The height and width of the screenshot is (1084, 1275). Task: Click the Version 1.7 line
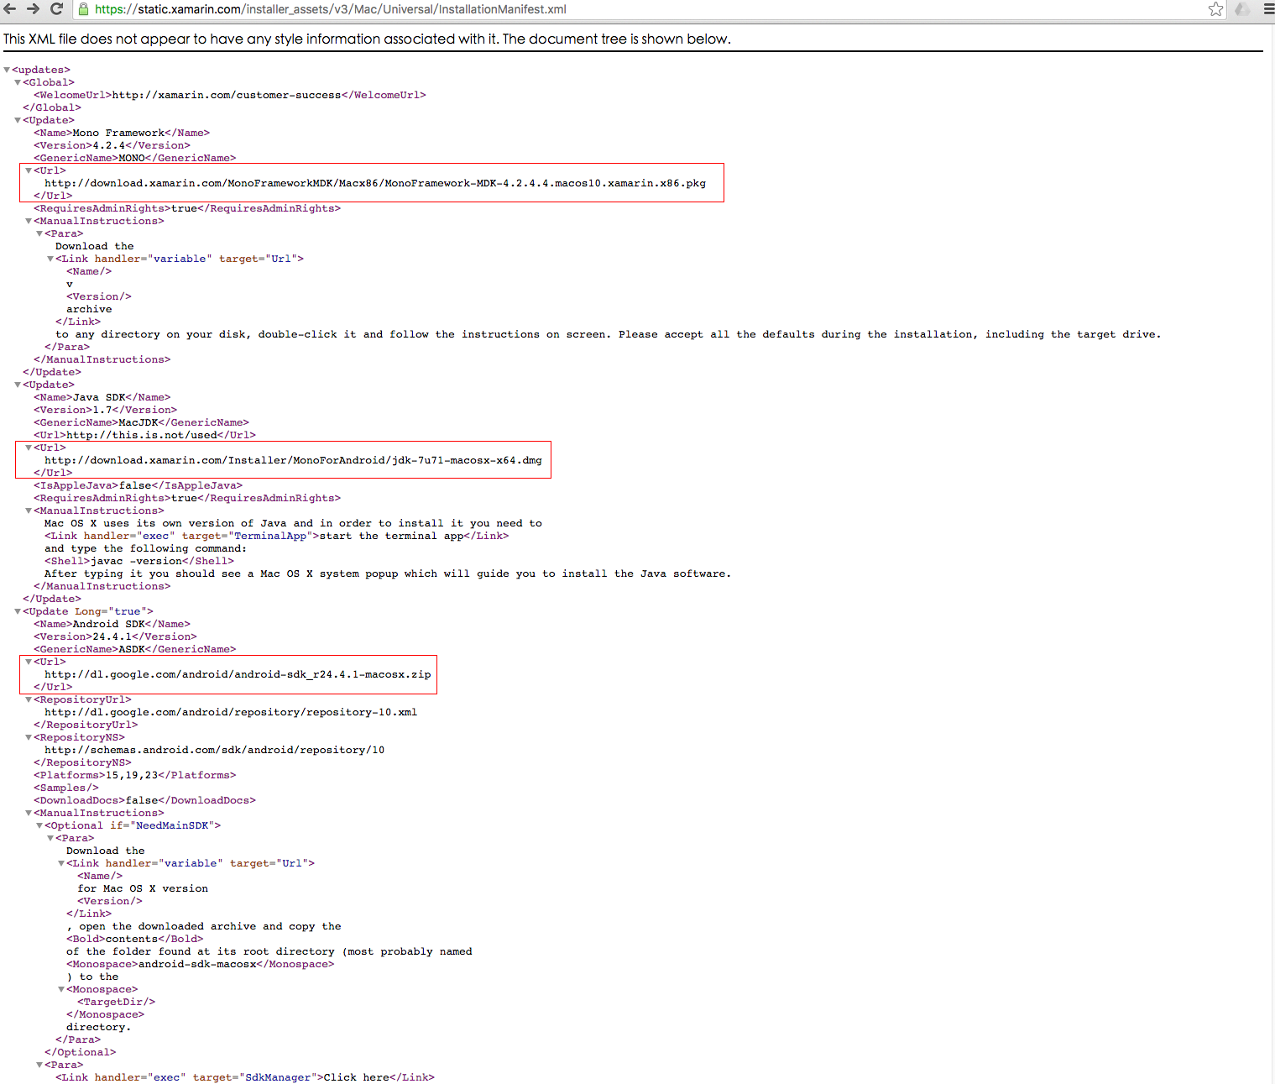105,411
